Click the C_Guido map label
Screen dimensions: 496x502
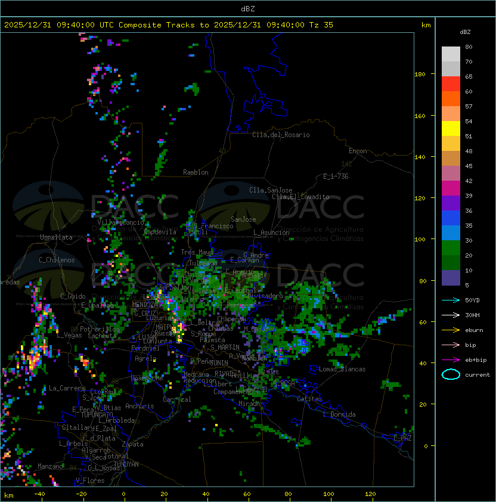[73, 296]
